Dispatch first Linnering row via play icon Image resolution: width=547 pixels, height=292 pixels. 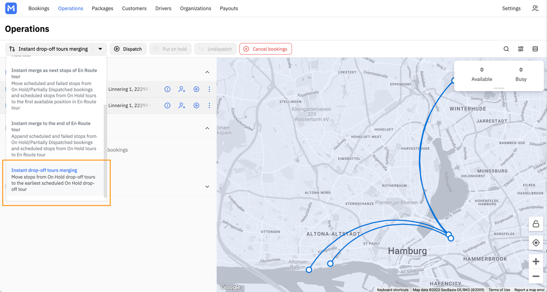pyautogui.click(x=196, y=89)
